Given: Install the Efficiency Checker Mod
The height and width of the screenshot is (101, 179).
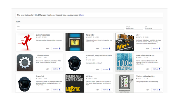Looking at the screenshot, I should [157, 90].
